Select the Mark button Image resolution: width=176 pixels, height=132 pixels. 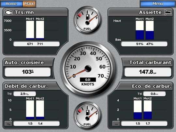point(29,4)
